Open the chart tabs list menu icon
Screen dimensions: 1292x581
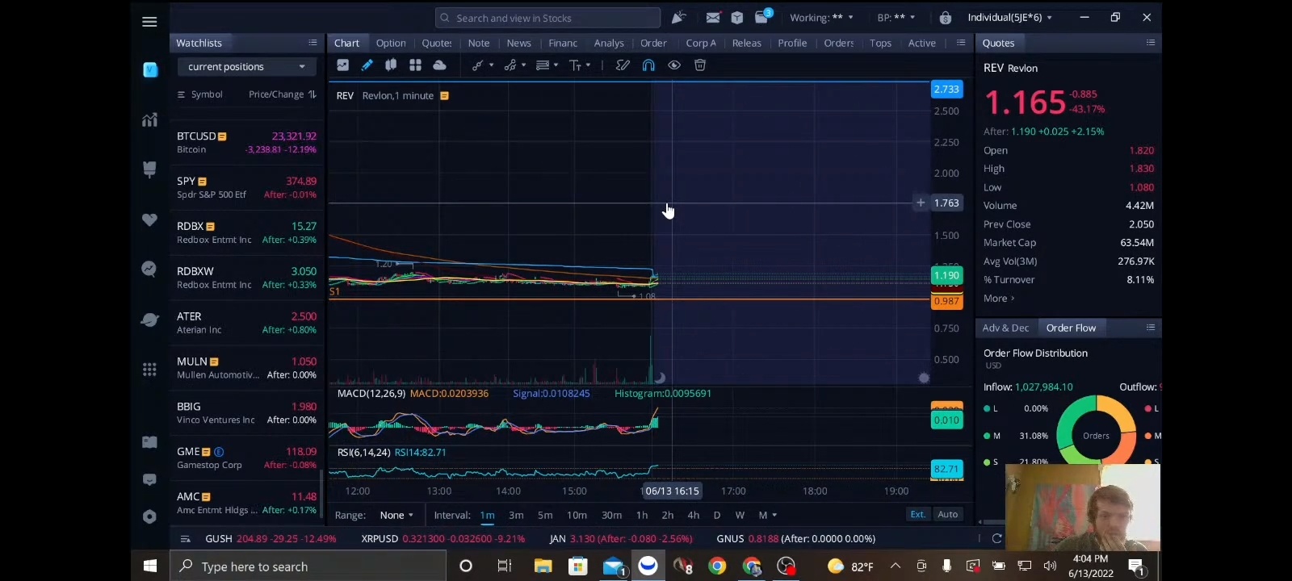(x=960, y=43)
